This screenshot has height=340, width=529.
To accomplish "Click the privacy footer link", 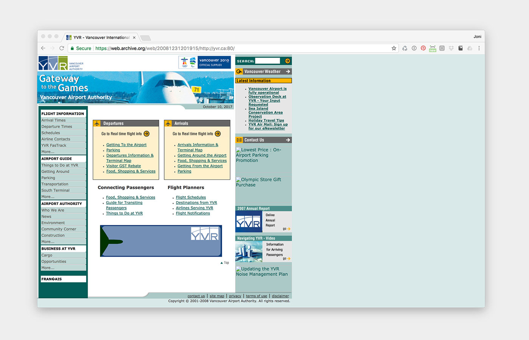I will click(x=235, y=296).
